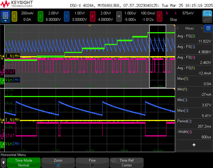Click the falling edge trigger slope icon
The height and width of the screenshot is (168, 213).
167,13
